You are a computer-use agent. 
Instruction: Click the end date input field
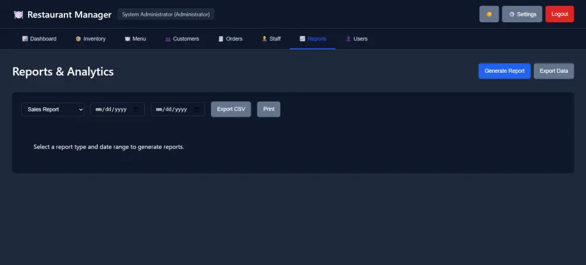[178, 110]
